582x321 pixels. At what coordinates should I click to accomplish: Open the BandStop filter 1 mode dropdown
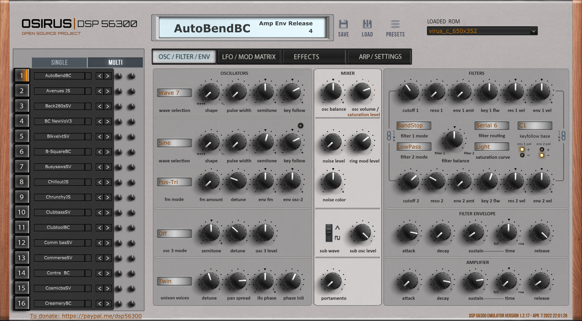(x=414, y=126)
